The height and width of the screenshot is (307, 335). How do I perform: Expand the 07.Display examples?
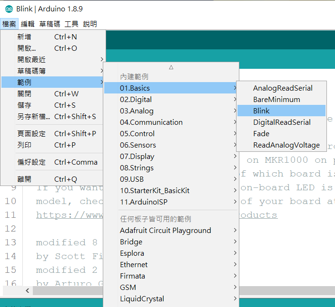[x=171, y=157]
